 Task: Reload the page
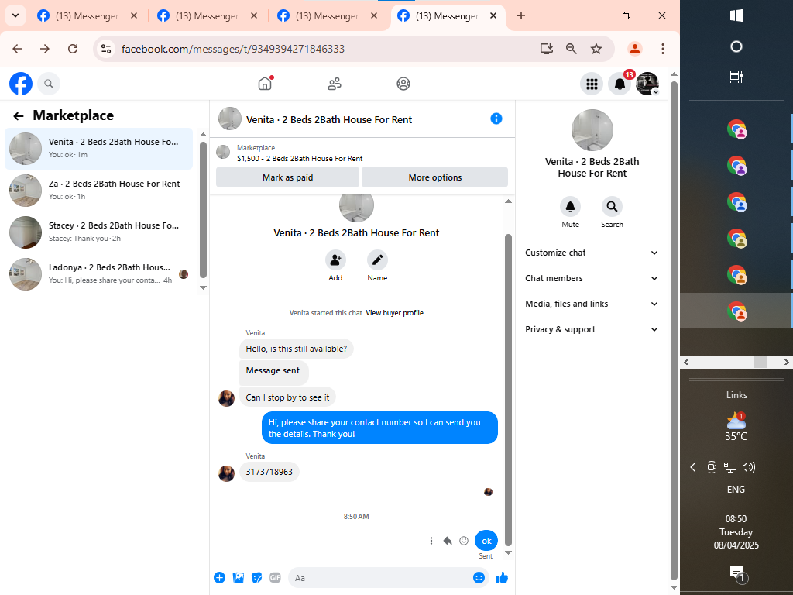click(73, 49)
